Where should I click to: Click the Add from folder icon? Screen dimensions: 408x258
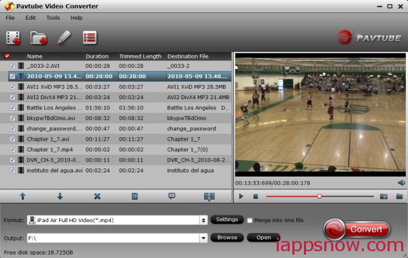(x=39, y=38)
